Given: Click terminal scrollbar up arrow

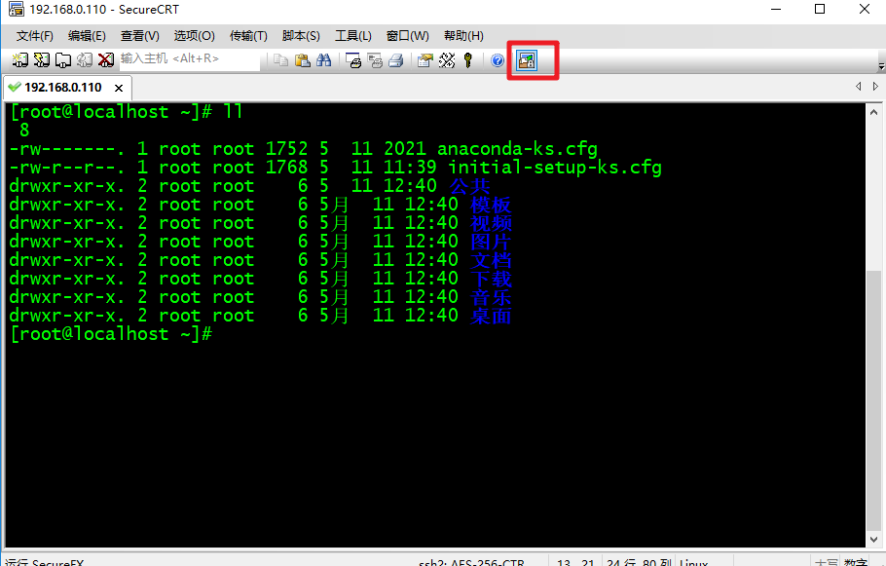Looking at the screenshot, I should pos(873,112).
